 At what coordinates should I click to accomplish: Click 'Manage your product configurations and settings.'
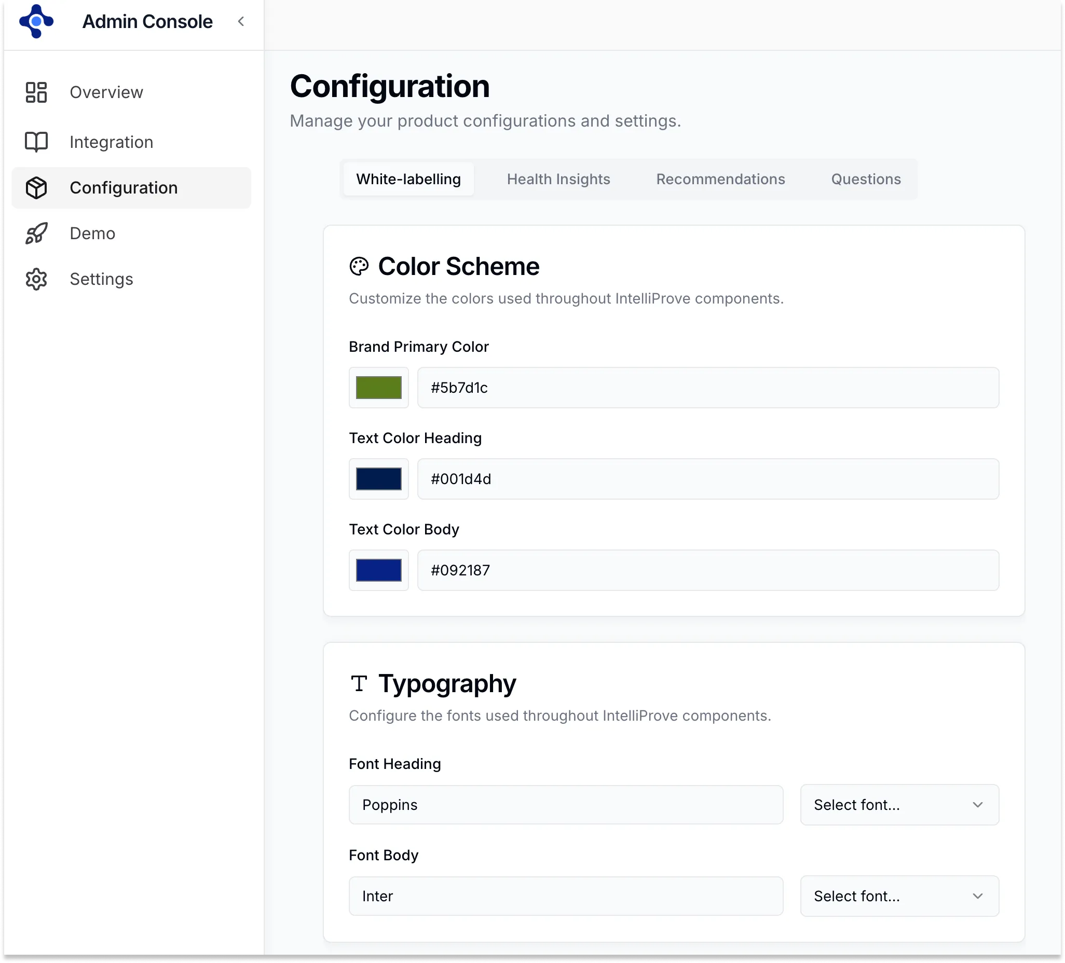[x=485, y=121]
